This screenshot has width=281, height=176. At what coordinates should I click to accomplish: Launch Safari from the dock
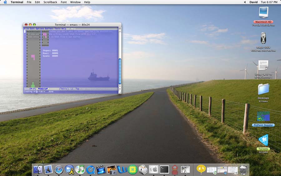(59, 169)
